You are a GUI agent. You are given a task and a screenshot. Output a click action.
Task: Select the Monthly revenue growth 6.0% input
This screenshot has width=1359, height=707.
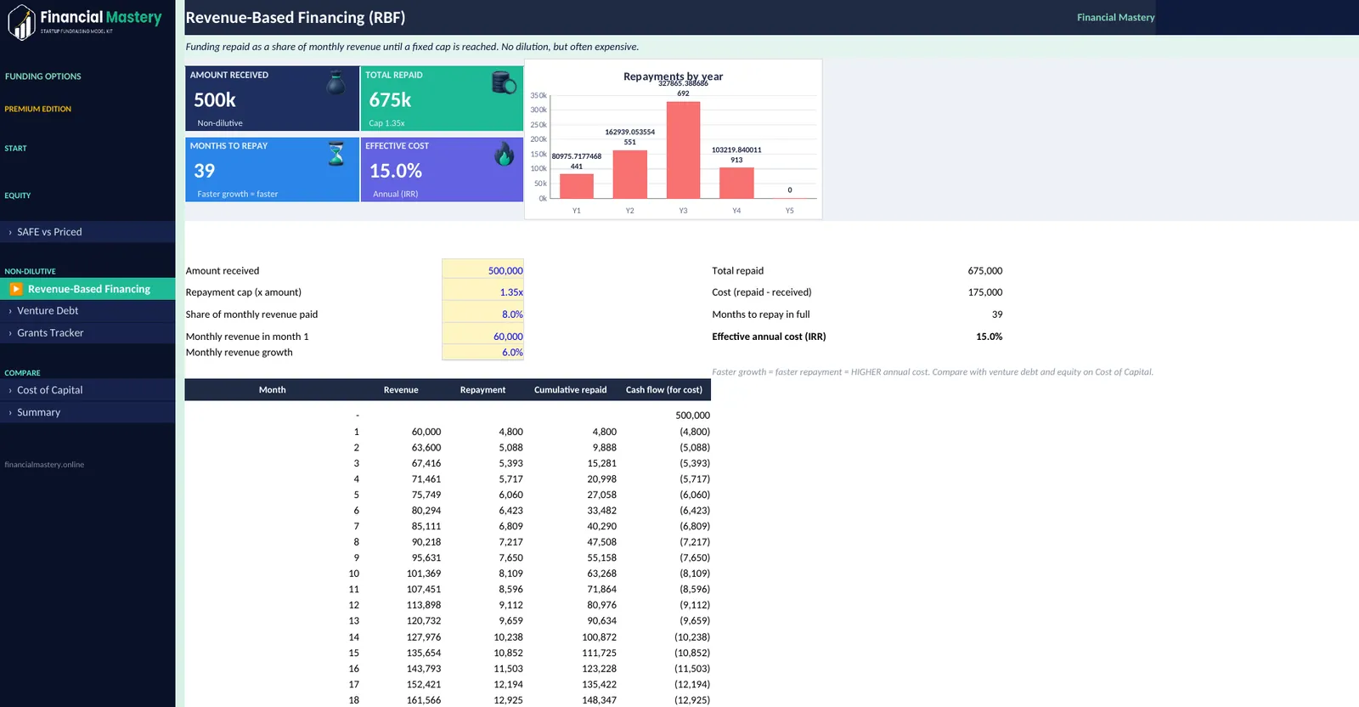(482, 353)
